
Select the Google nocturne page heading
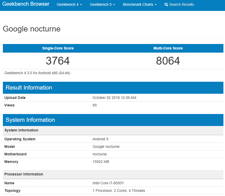click(x=32, y=29)
